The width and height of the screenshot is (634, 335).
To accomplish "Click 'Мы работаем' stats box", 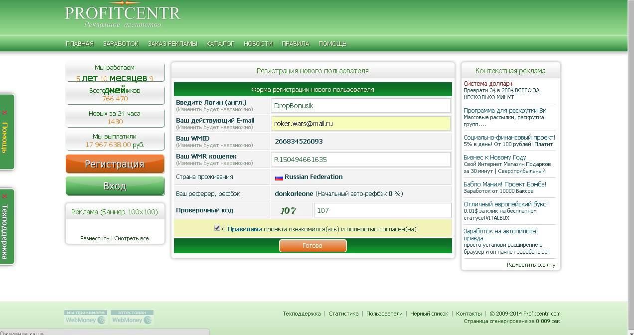I will click(115, 73).
